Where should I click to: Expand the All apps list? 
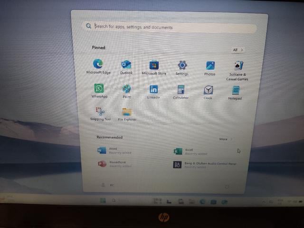pyautogui.click(x=237, y=50)
